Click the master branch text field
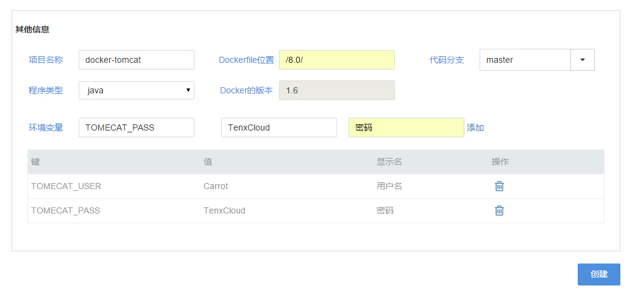 [x=525, y=60]
